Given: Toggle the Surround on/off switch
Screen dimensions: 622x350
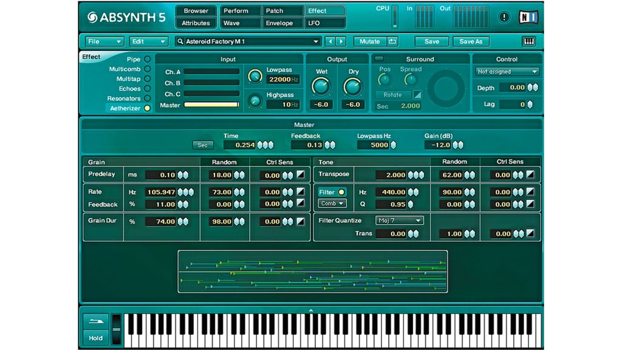Looking at the screenshot, I should [379, 59].
